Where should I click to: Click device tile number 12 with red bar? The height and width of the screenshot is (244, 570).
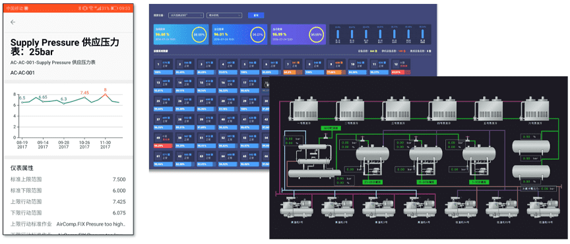(401, 66)
